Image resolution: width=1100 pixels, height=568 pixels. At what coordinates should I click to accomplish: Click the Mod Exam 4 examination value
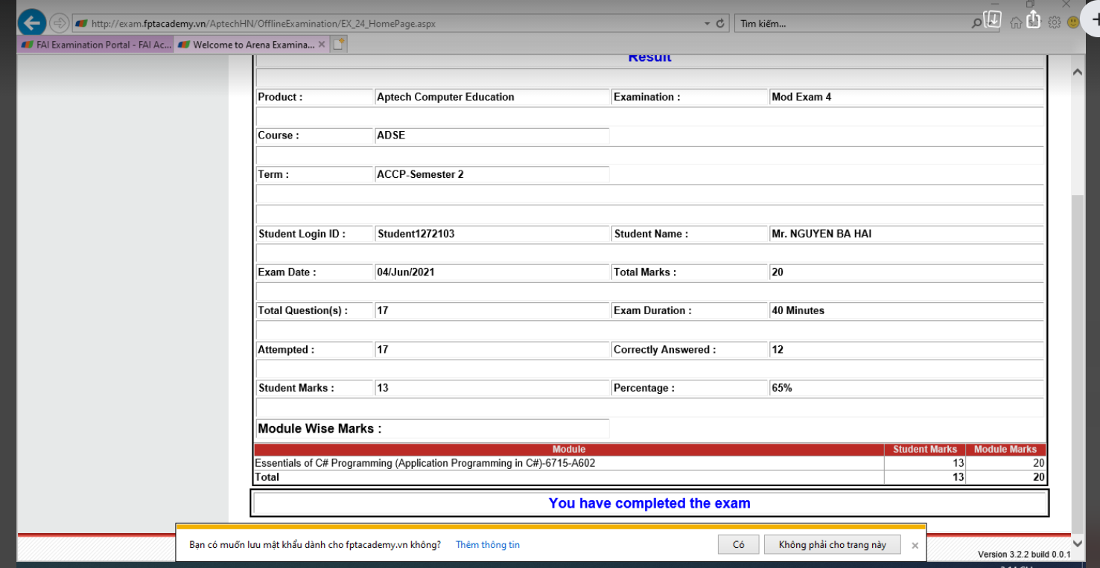point(801,97)
